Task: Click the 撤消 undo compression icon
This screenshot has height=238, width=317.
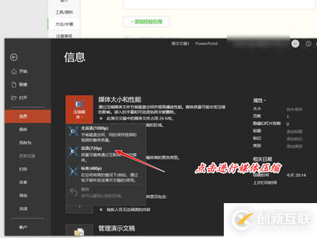Action: [x=74, y=192]
